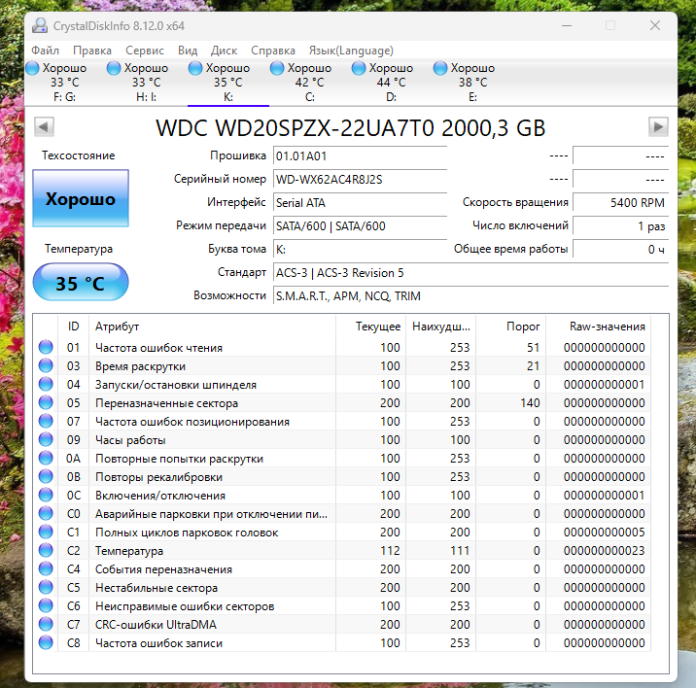Click status orb for Время раскрутки row
696x688 pixels.
tap(46, 365)
